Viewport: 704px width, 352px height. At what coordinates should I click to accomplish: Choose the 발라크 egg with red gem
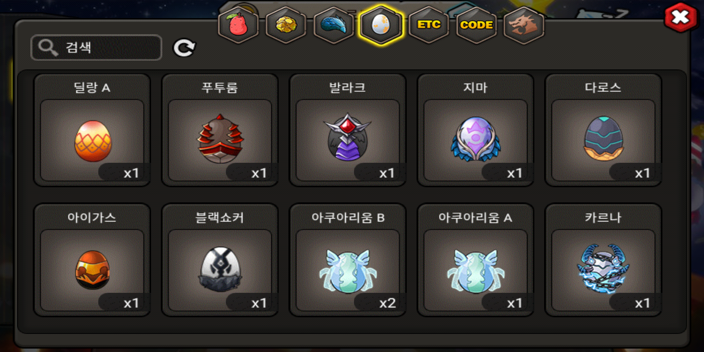[348, 130]
